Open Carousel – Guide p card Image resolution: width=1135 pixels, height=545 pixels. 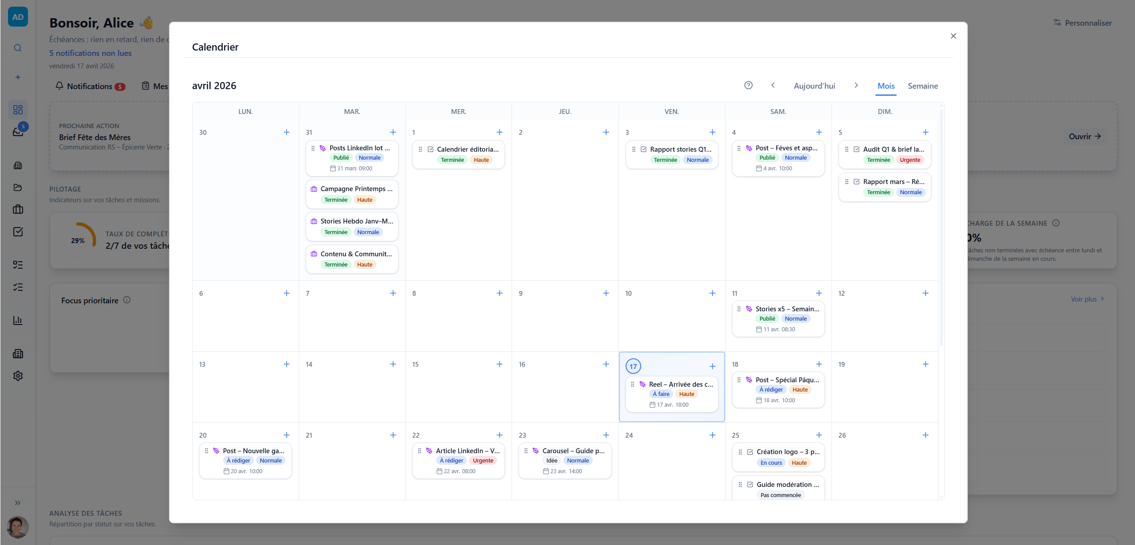(x=565, y=461)
